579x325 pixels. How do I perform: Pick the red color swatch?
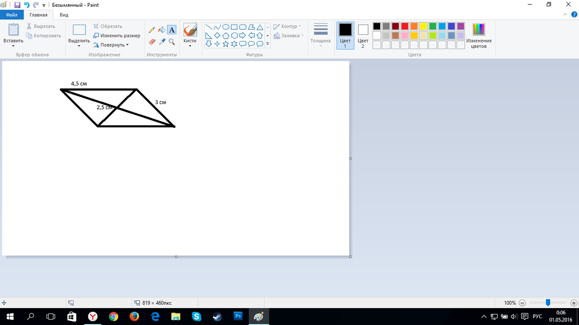[x=405, y=26]
